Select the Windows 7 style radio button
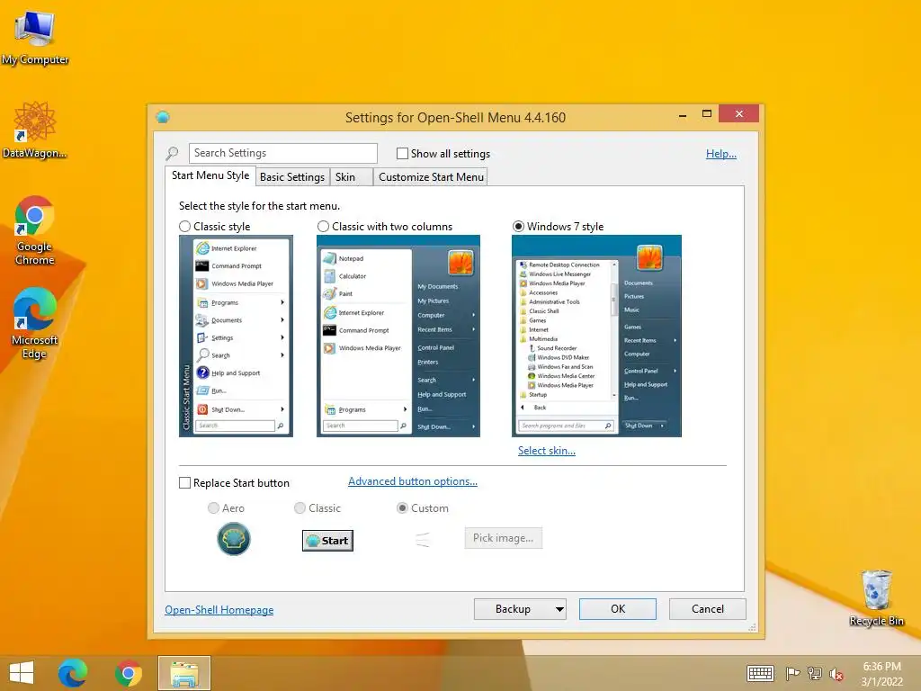 pyautogui.click(x=519, y=226)
